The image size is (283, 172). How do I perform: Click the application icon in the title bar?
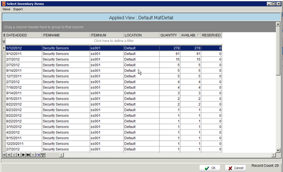click(x=4, y=4)
